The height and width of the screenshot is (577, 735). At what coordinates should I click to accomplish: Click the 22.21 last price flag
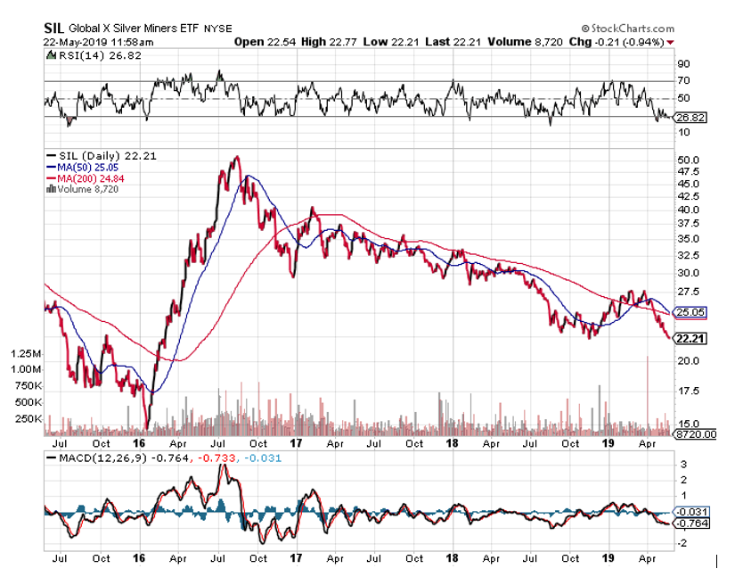[x=690, y=339]
